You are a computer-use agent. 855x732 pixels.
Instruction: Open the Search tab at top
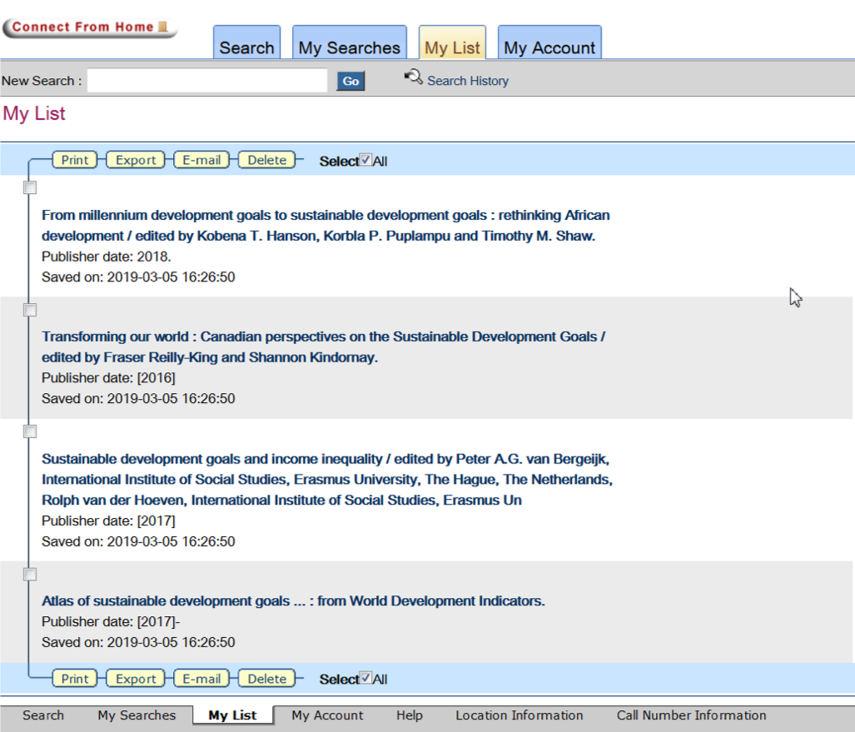(x=246, y=47)
